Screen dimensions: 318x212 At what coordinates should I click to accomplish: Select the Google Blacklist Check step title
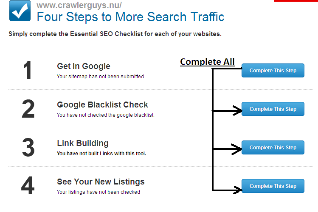coord(102,105)
